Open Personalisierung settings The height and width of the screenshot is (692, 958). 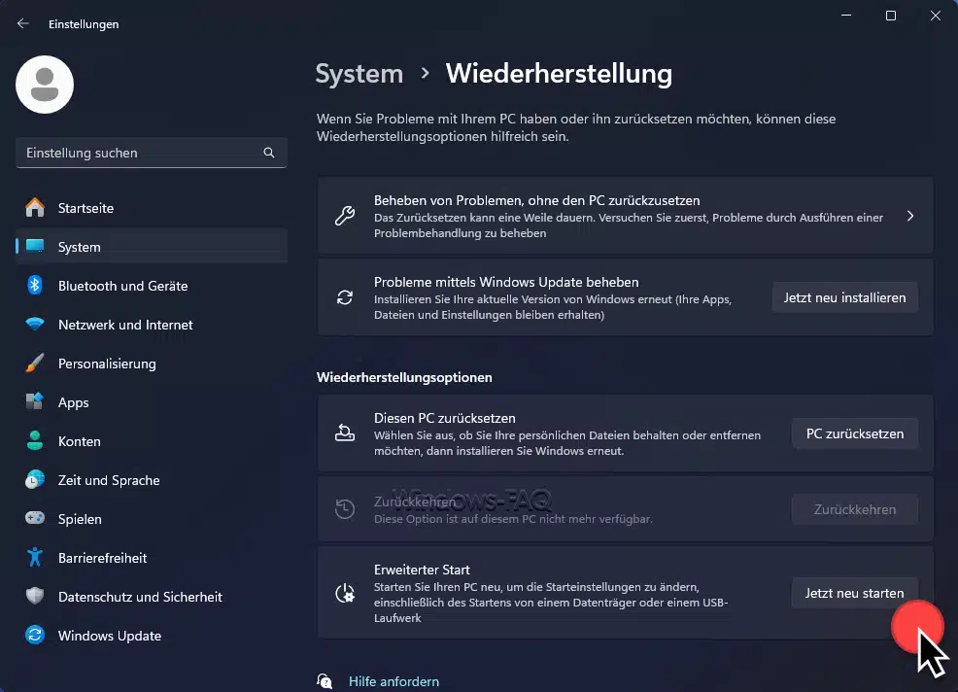pyautogui.click(x=152, y=363)
